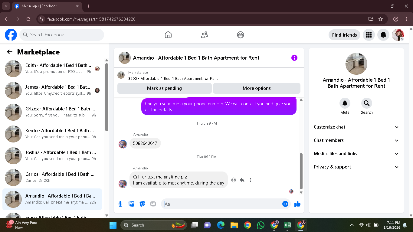The image size is (413, 232).
Task: Open WhatsApp from the taskbar
Action: [x=261, y=225]
